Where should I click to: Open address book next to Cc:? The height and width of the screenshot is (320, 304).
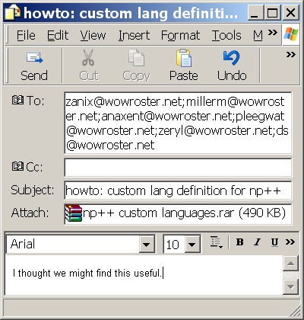pyautogui.click(x=17, y=166)
